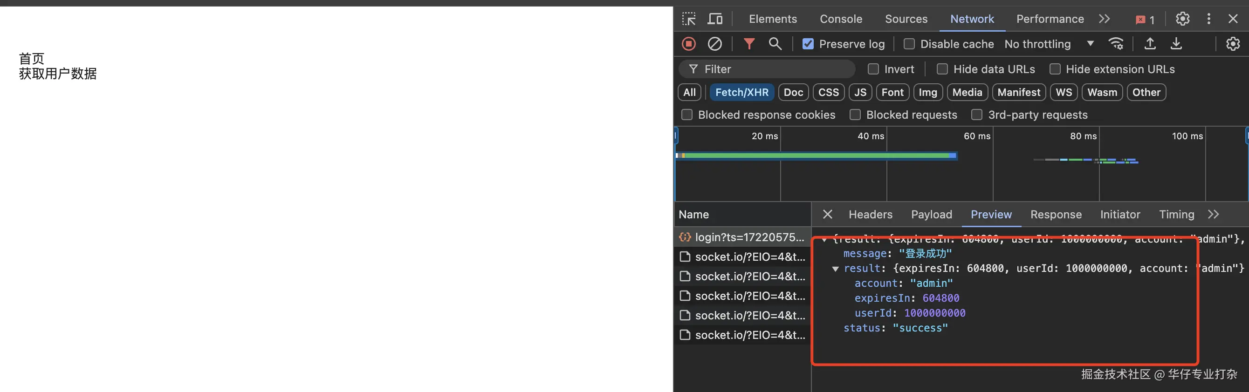This screenshot has height=392, width=1249.
Task: Select the Preview tab
Action: pos(991,214)
